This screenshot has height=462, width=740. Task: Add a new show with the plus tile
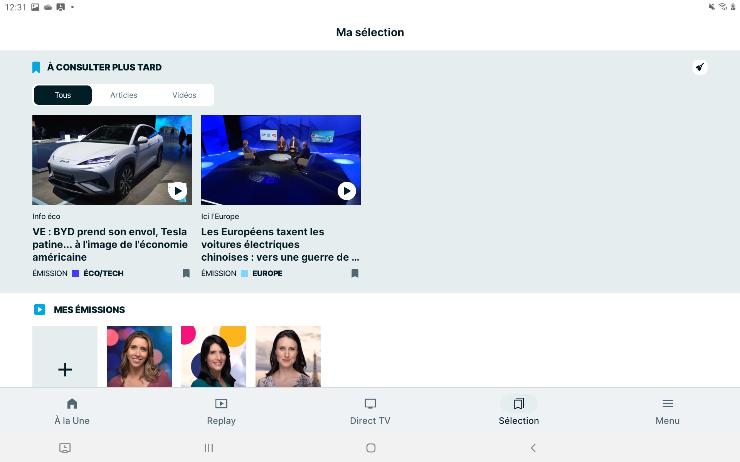point(65,357)
